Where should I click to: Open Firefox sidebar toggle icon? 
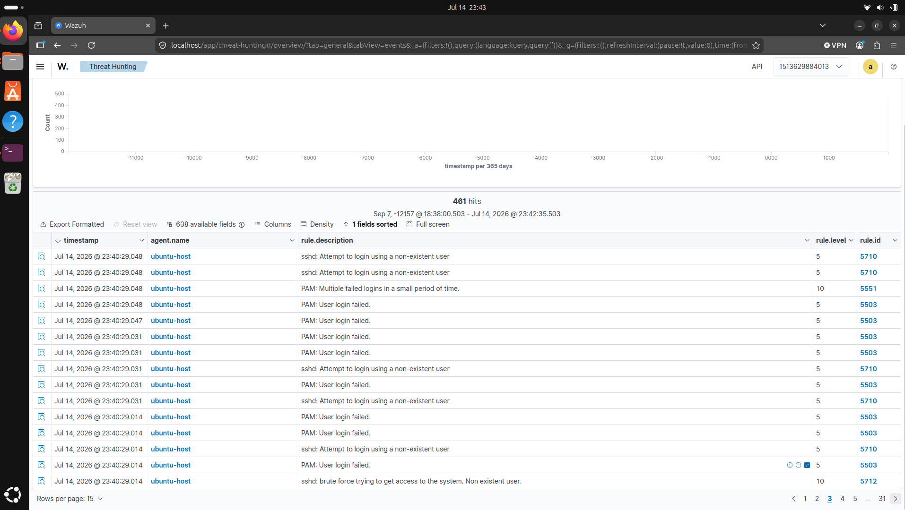click(x=40, y=45)
